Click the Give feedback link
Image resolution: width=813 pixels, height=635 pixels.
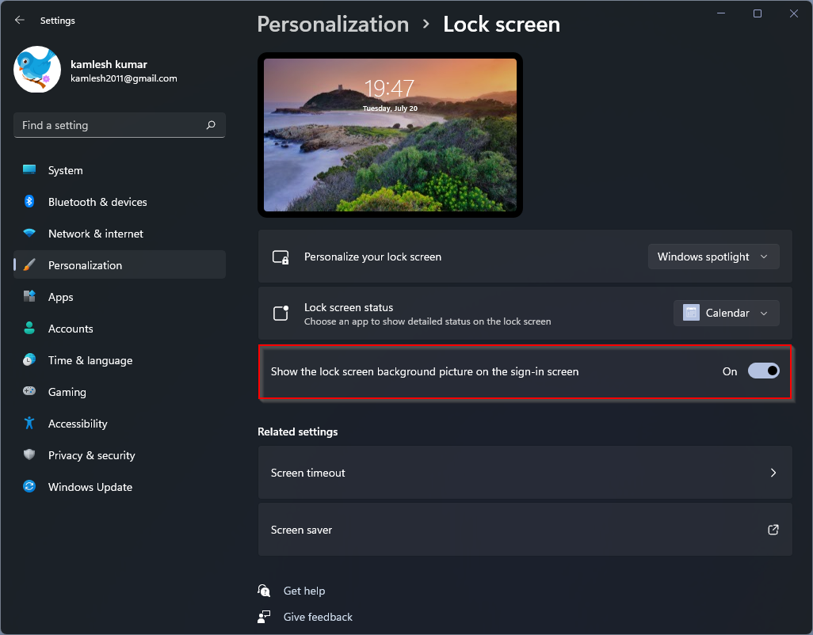coord(318,617)
